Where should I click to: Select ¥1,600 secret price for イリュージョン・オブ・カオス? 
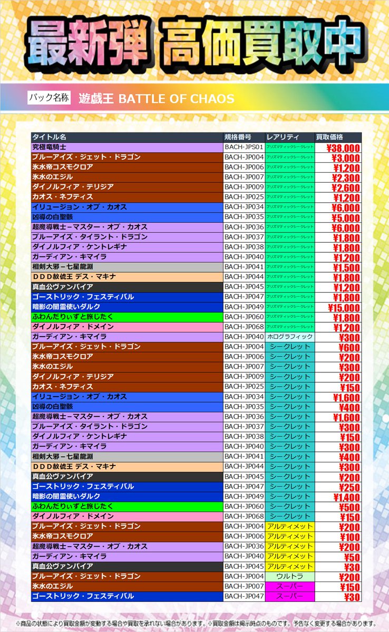[x=338, y=397]
